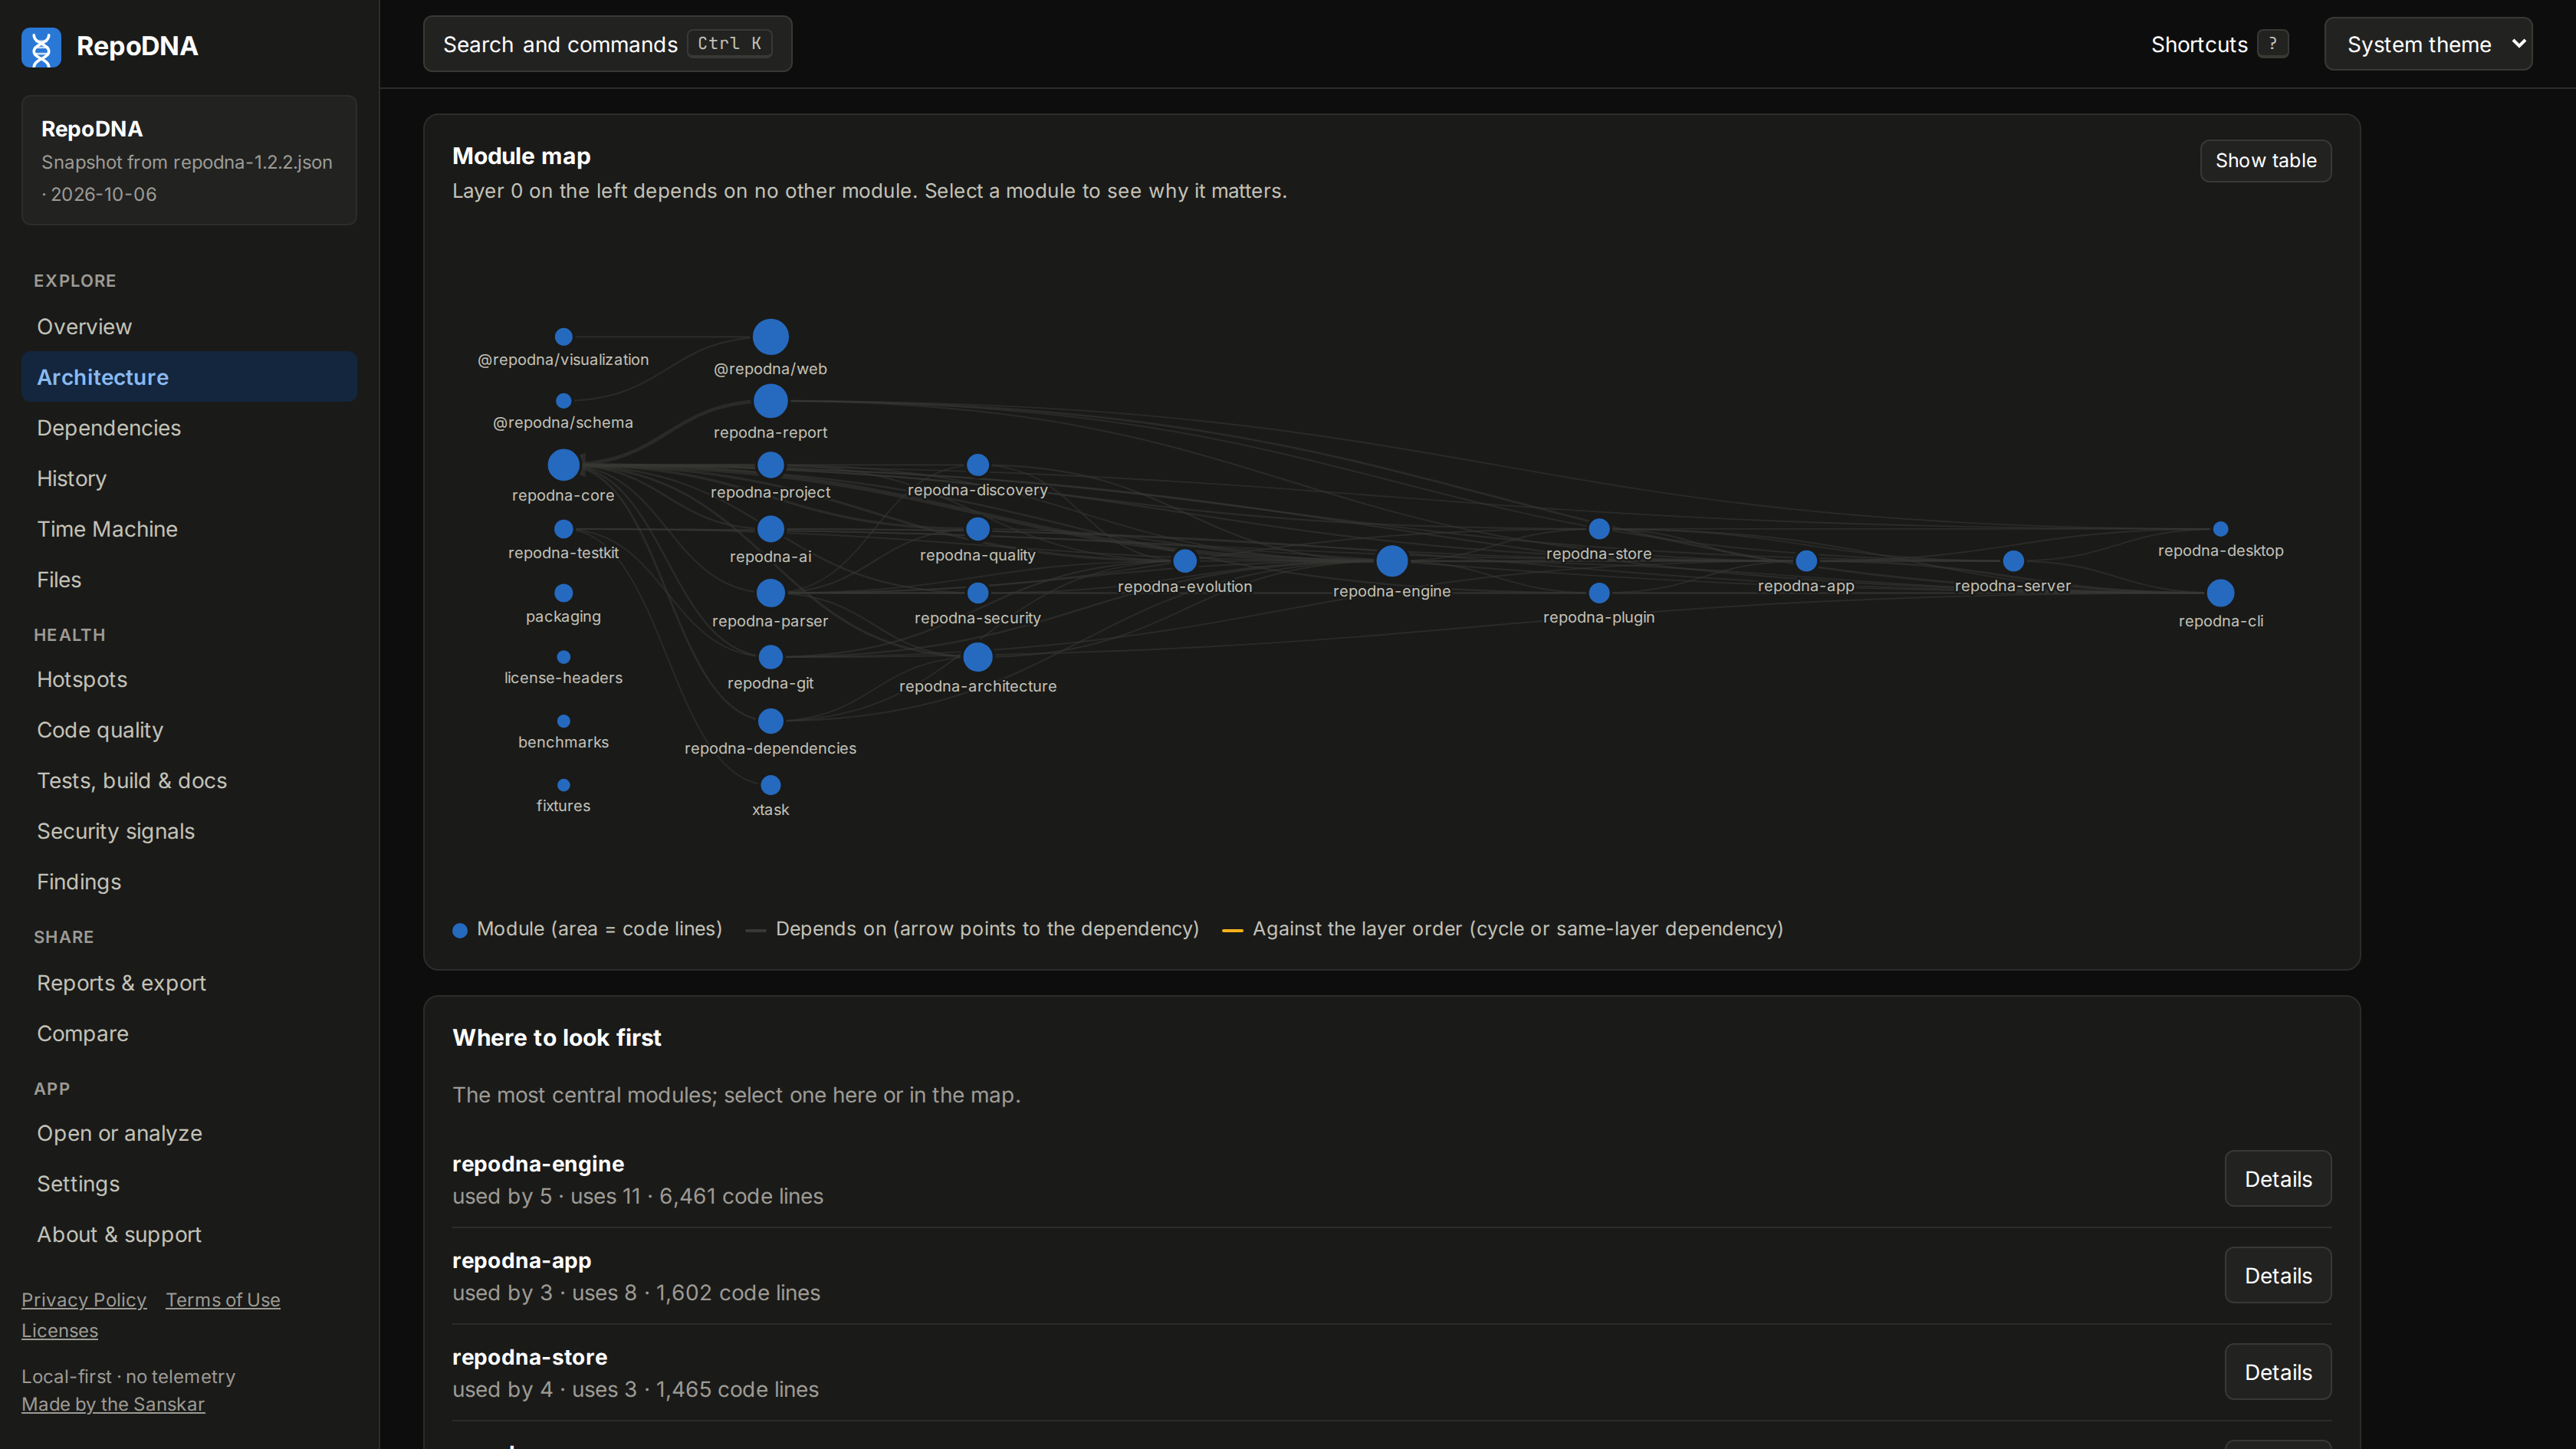Select the repodna-report module node
Screen dimensions: 2576x1449
pos(770,401)
